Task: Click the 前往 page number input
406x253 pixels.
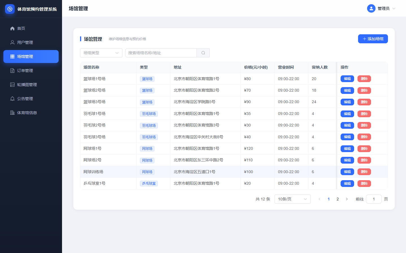Action: point(374,199)
